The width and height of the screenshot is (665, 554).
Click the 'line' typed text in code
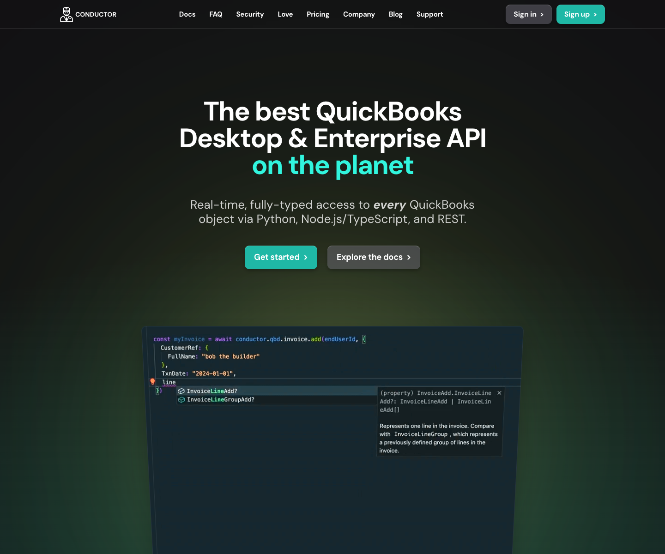169,382
